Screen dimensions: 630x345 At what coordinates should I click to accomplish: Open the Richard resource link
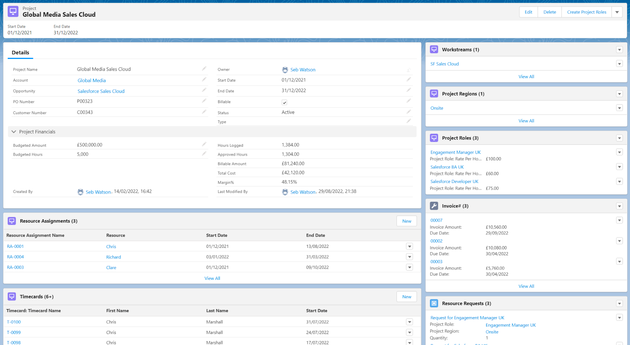pos(113,257)
